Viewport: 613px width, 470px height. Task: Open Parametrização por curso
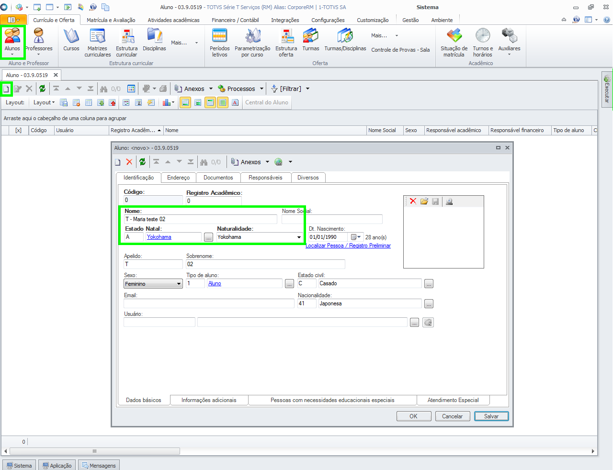[x=252, y=43]
